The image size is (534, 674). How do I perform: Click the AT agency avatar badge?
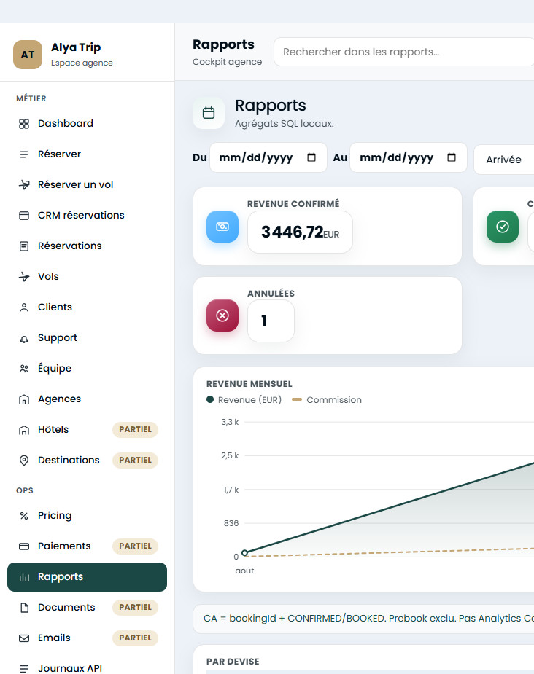tap(28, 55)
